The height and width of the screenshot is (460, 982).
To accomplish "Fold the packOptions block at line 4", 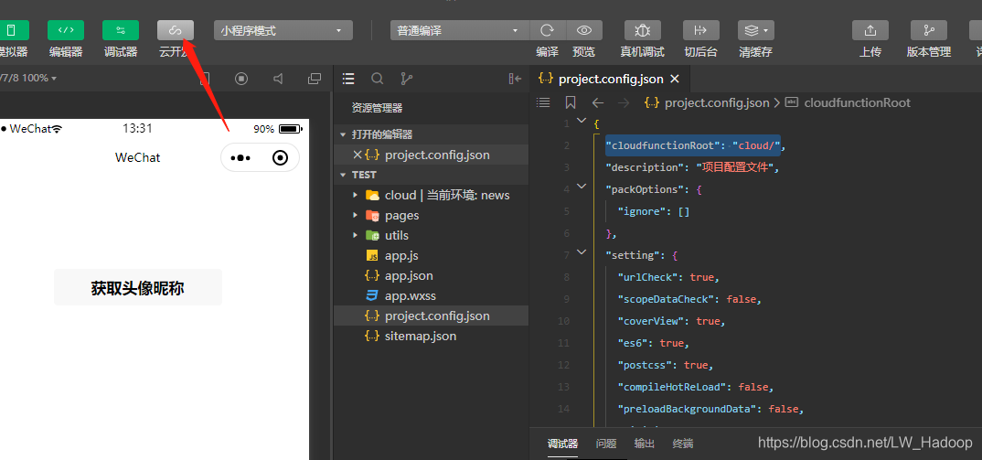I will click(x=582, y=187).
